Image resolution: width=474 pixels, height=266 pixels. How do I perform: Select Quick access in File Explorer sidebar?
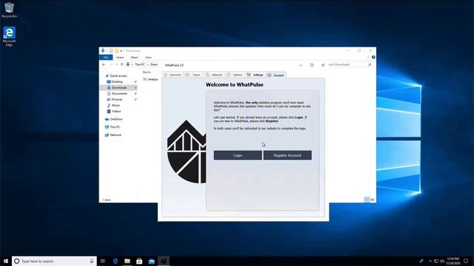click(x=118, y=76)
